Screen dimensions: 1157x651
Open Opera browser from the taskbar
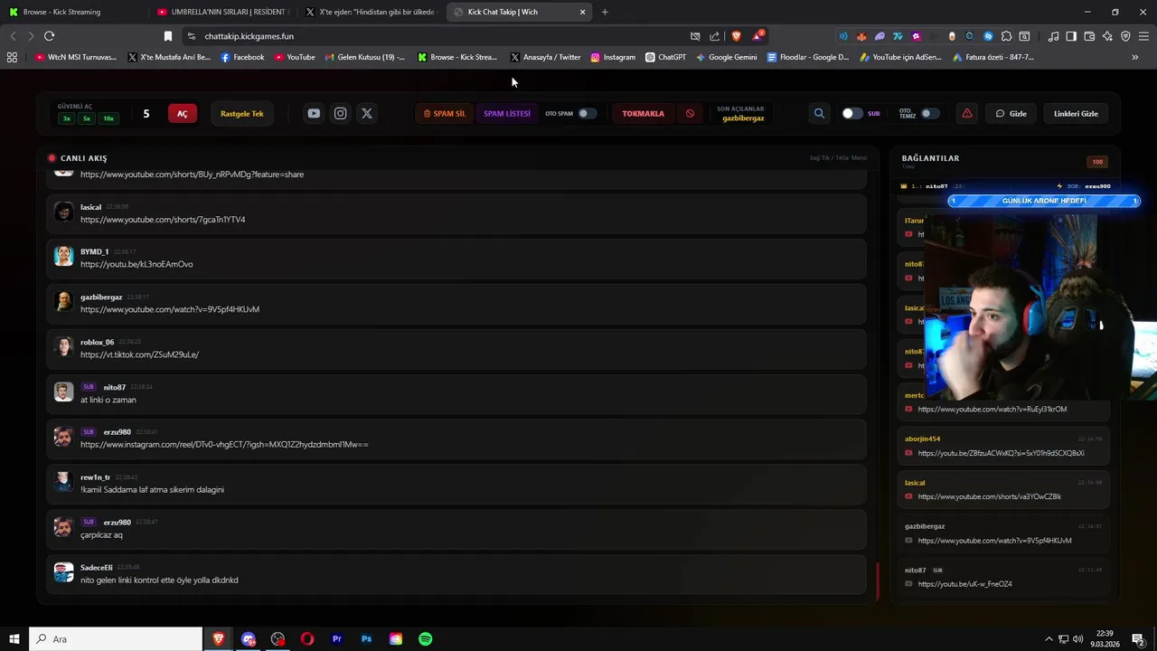pyautogui.click(x=307, y=639)
